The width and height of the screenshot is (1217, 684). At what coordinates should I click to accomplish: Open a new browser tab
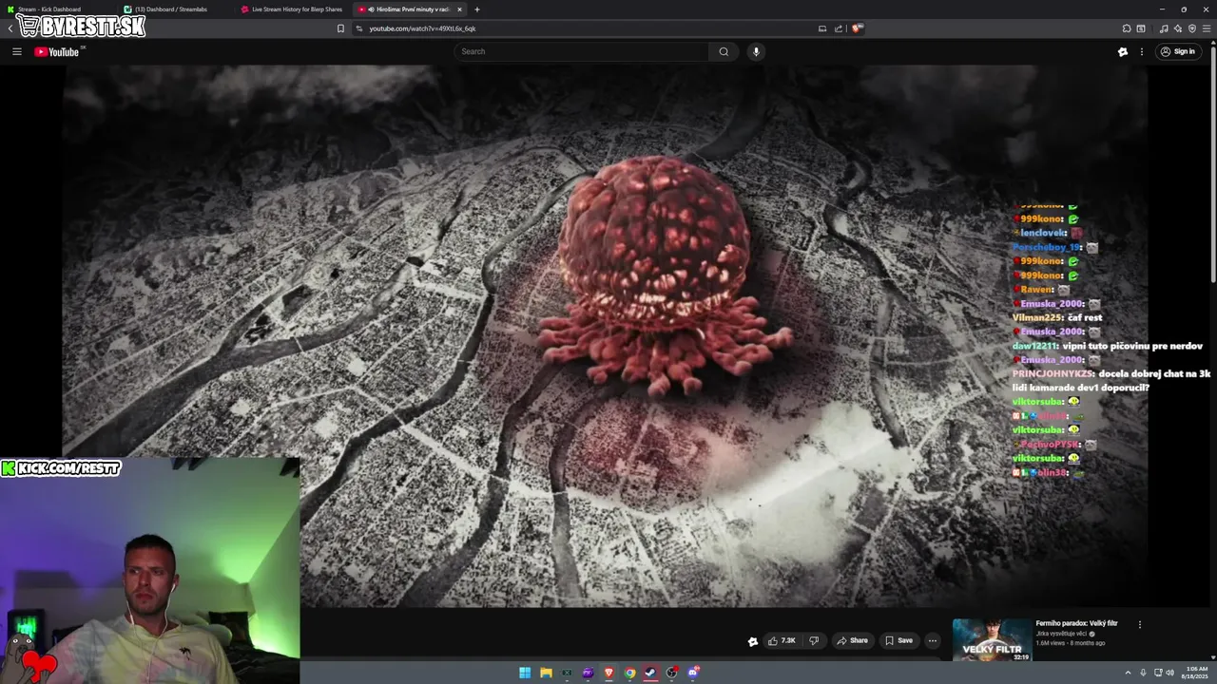click(x=477, y=9)
